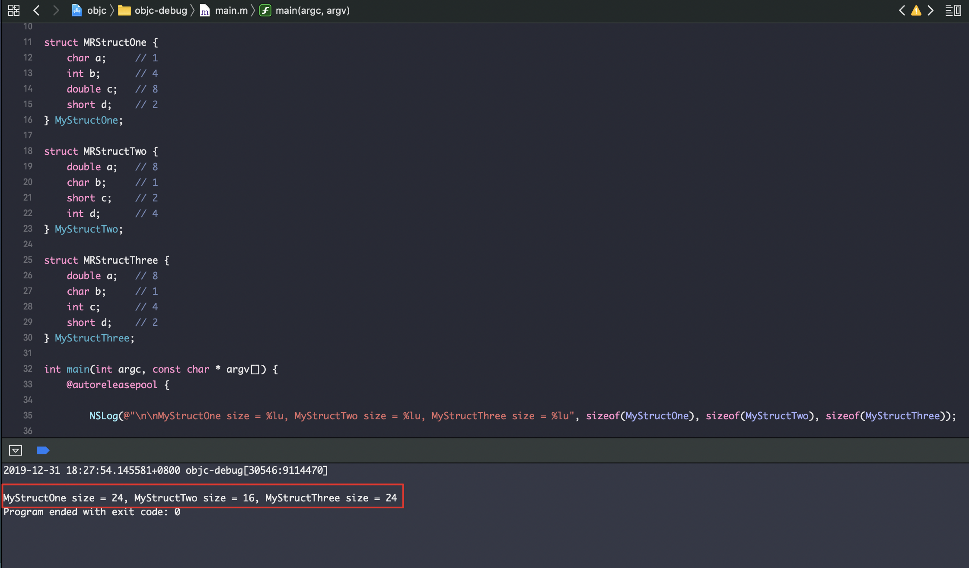Screen dimensions: 969x568
Task: Hide the debug area with triangle button
Action: click(16, 450)
